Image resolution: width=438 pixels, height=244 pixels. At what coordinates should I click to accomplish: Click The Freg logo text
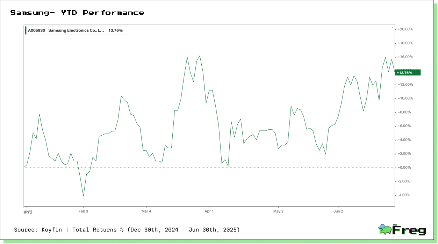click(409, 230)
